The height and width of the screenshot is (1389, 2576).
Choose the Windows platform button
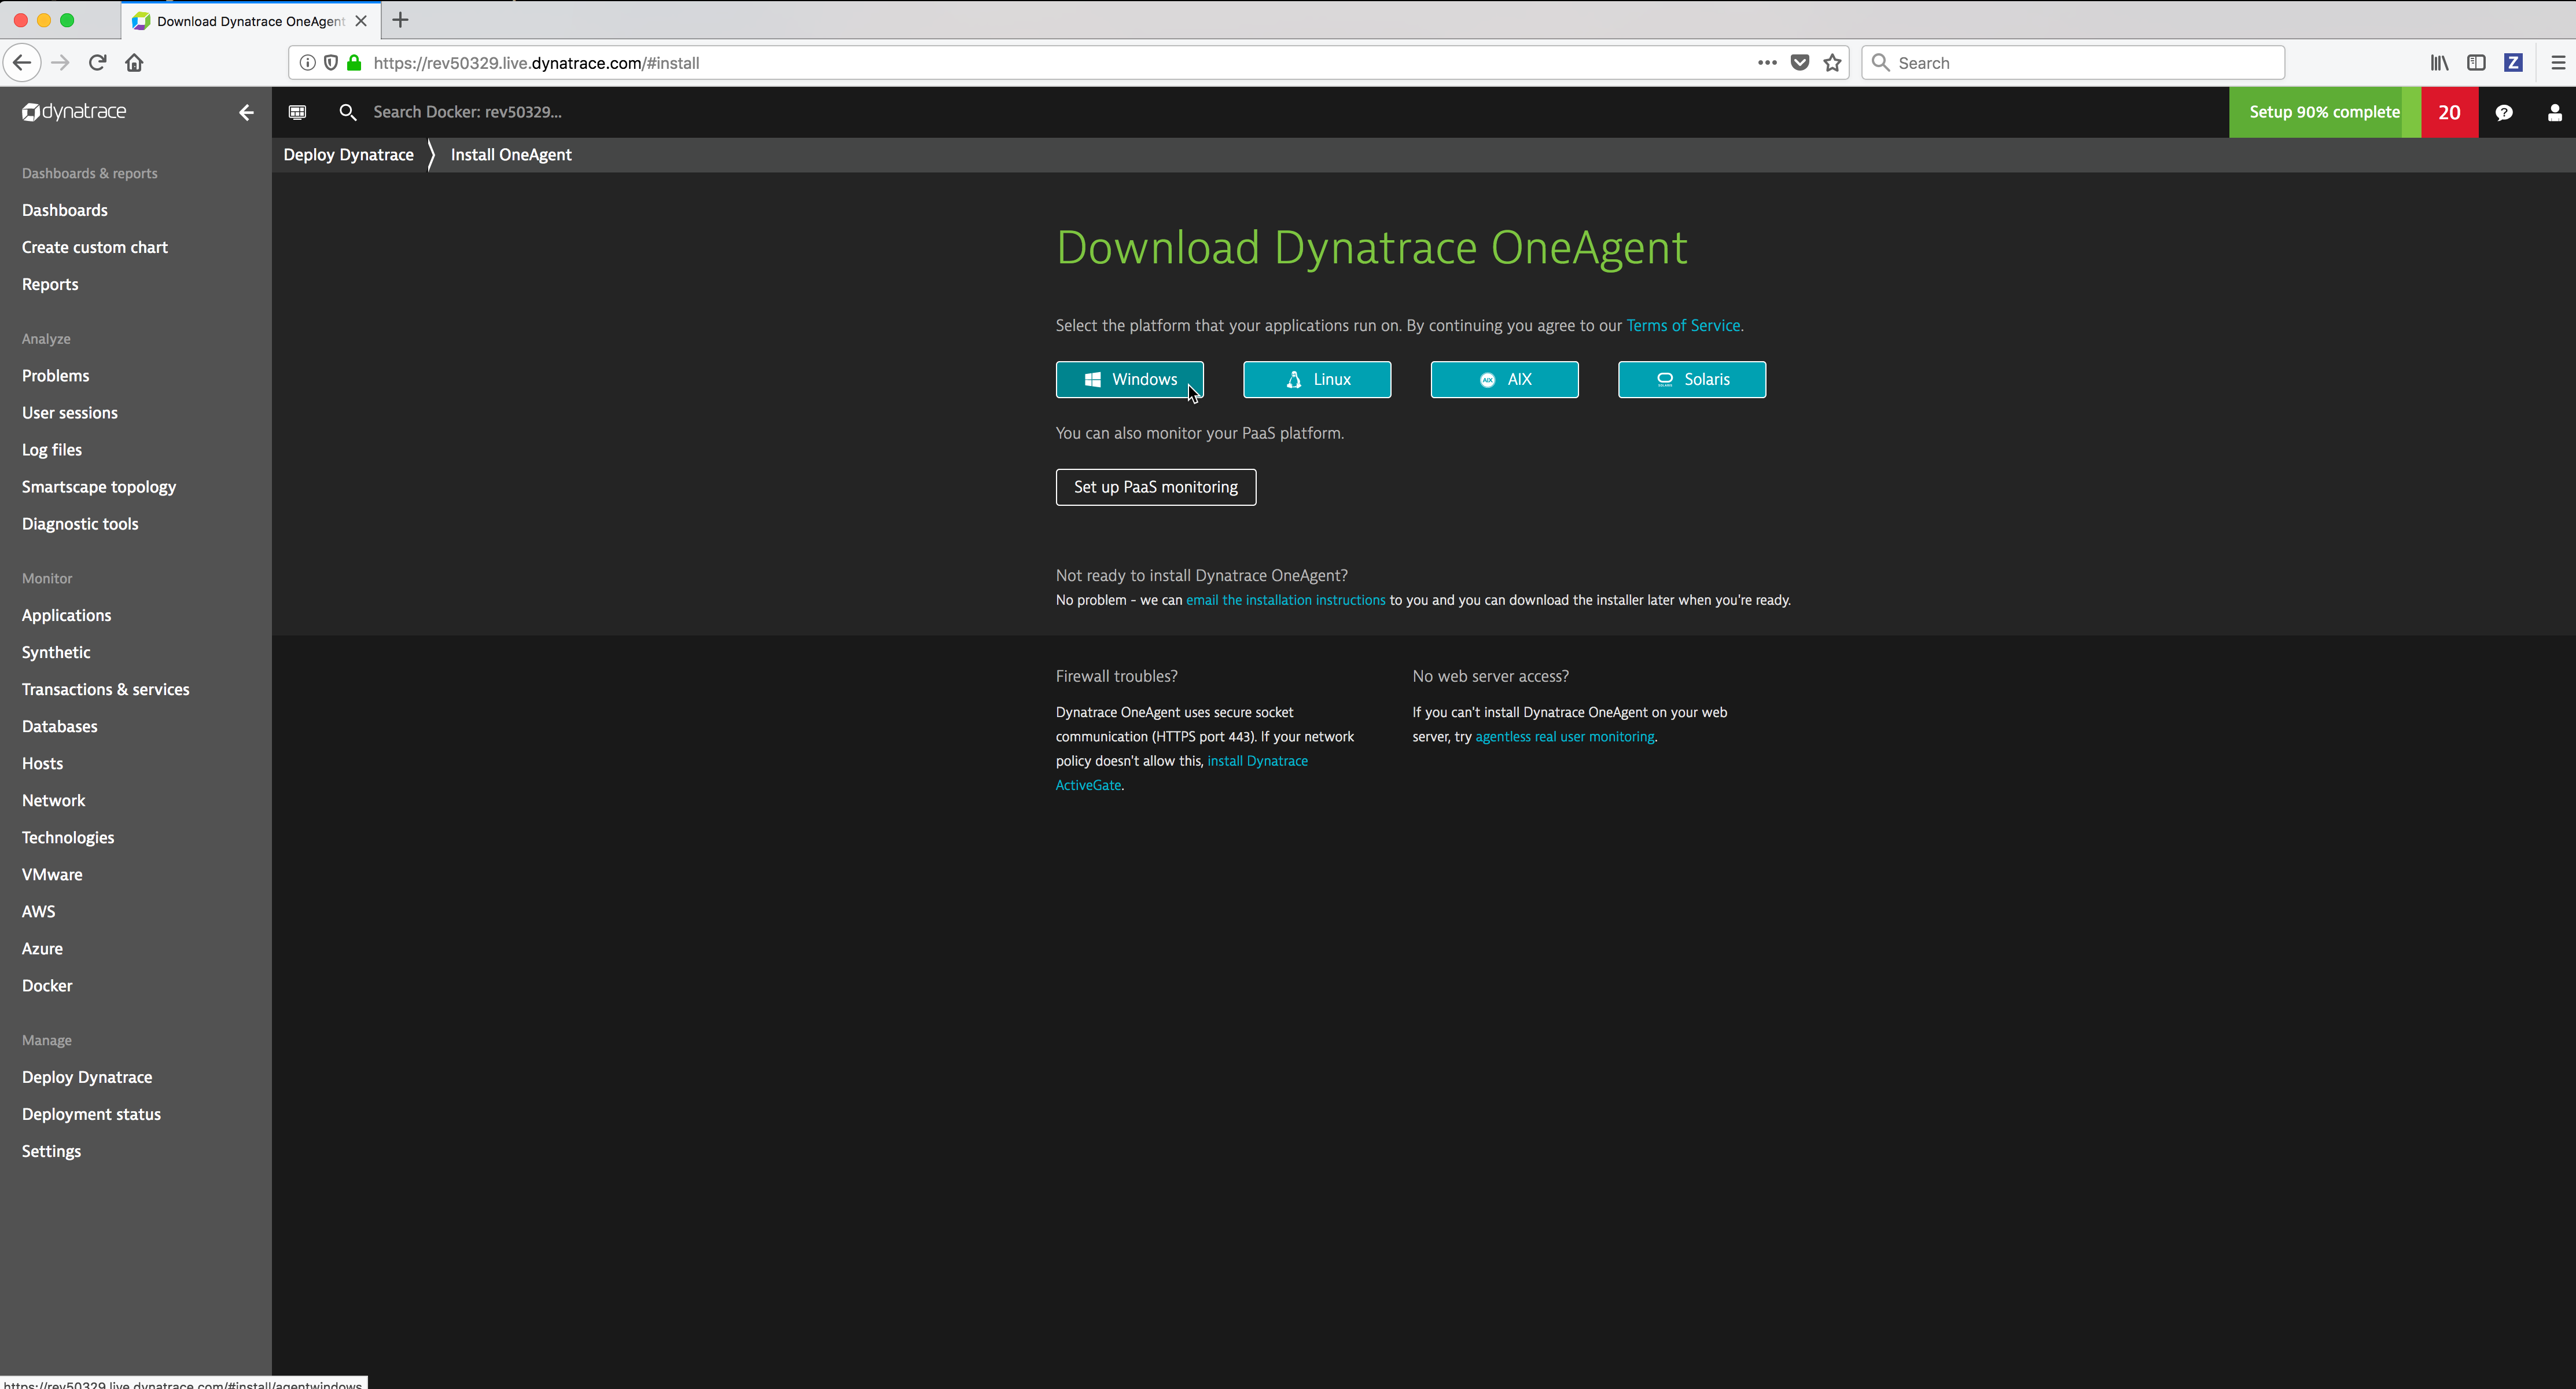click(x=1129, y=379)
